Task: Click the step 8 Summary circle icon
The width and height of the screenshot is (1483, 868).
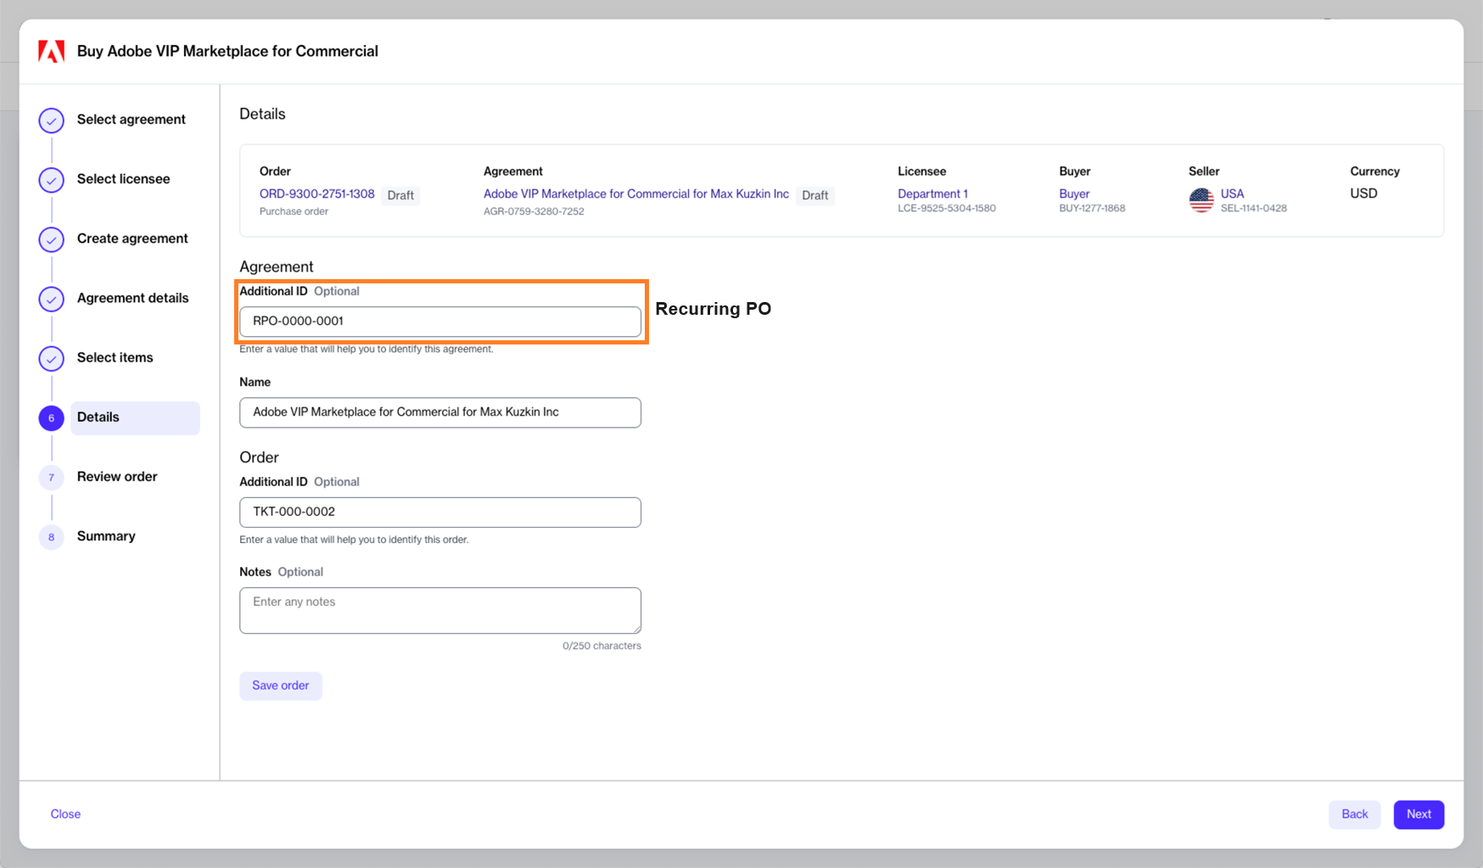Action: [52, 537]
